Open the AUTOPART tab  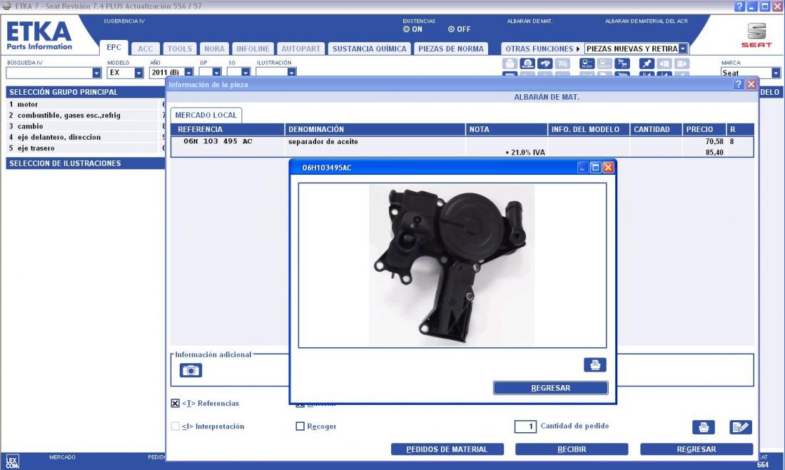300,48
